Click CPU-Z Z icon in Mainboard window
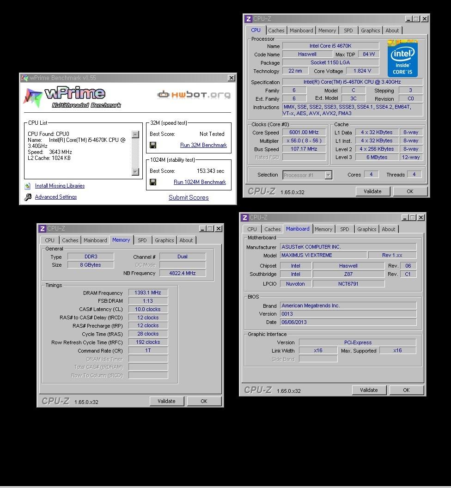 pyautogui.click(x=244, y=218)
